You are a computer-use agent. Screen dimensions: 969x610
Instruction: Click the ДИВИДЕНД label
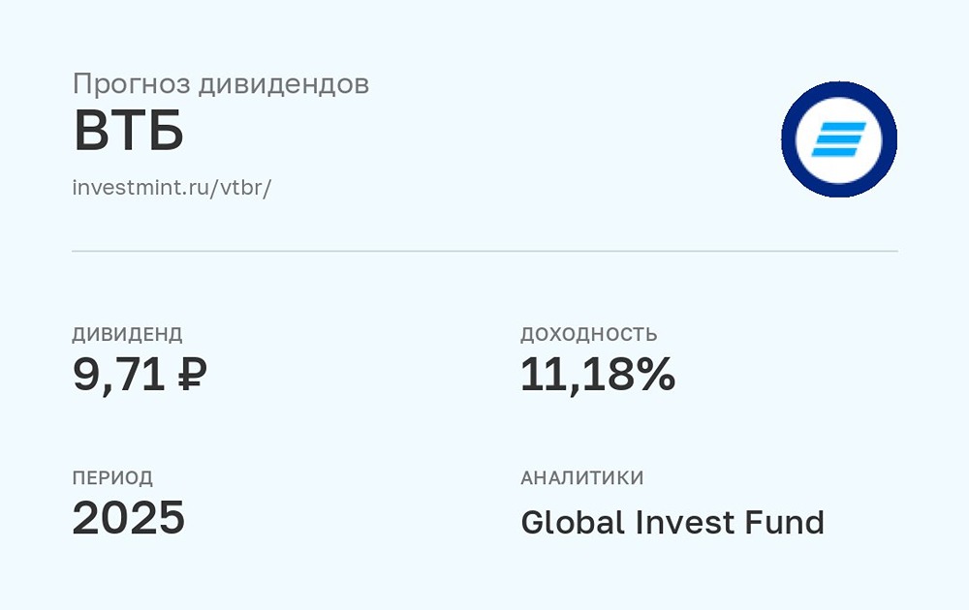127,335
